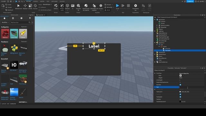Click the Verrouiller lock tool
Viewport: 206px width, 116px height.
pos(105,7)
